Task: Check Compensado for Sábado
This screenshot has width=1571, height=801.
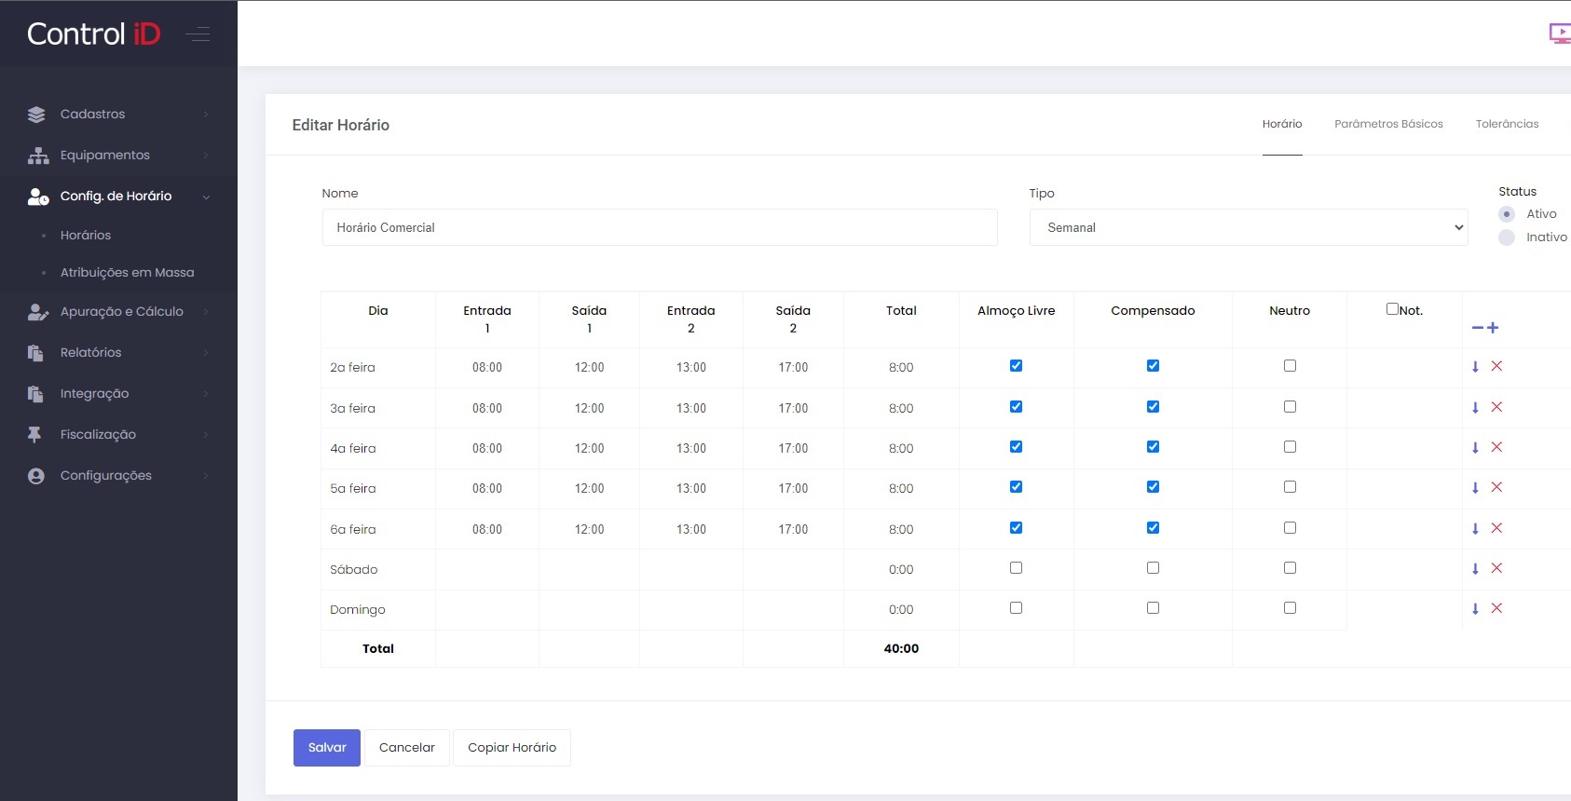Action: click(1153, 568)
